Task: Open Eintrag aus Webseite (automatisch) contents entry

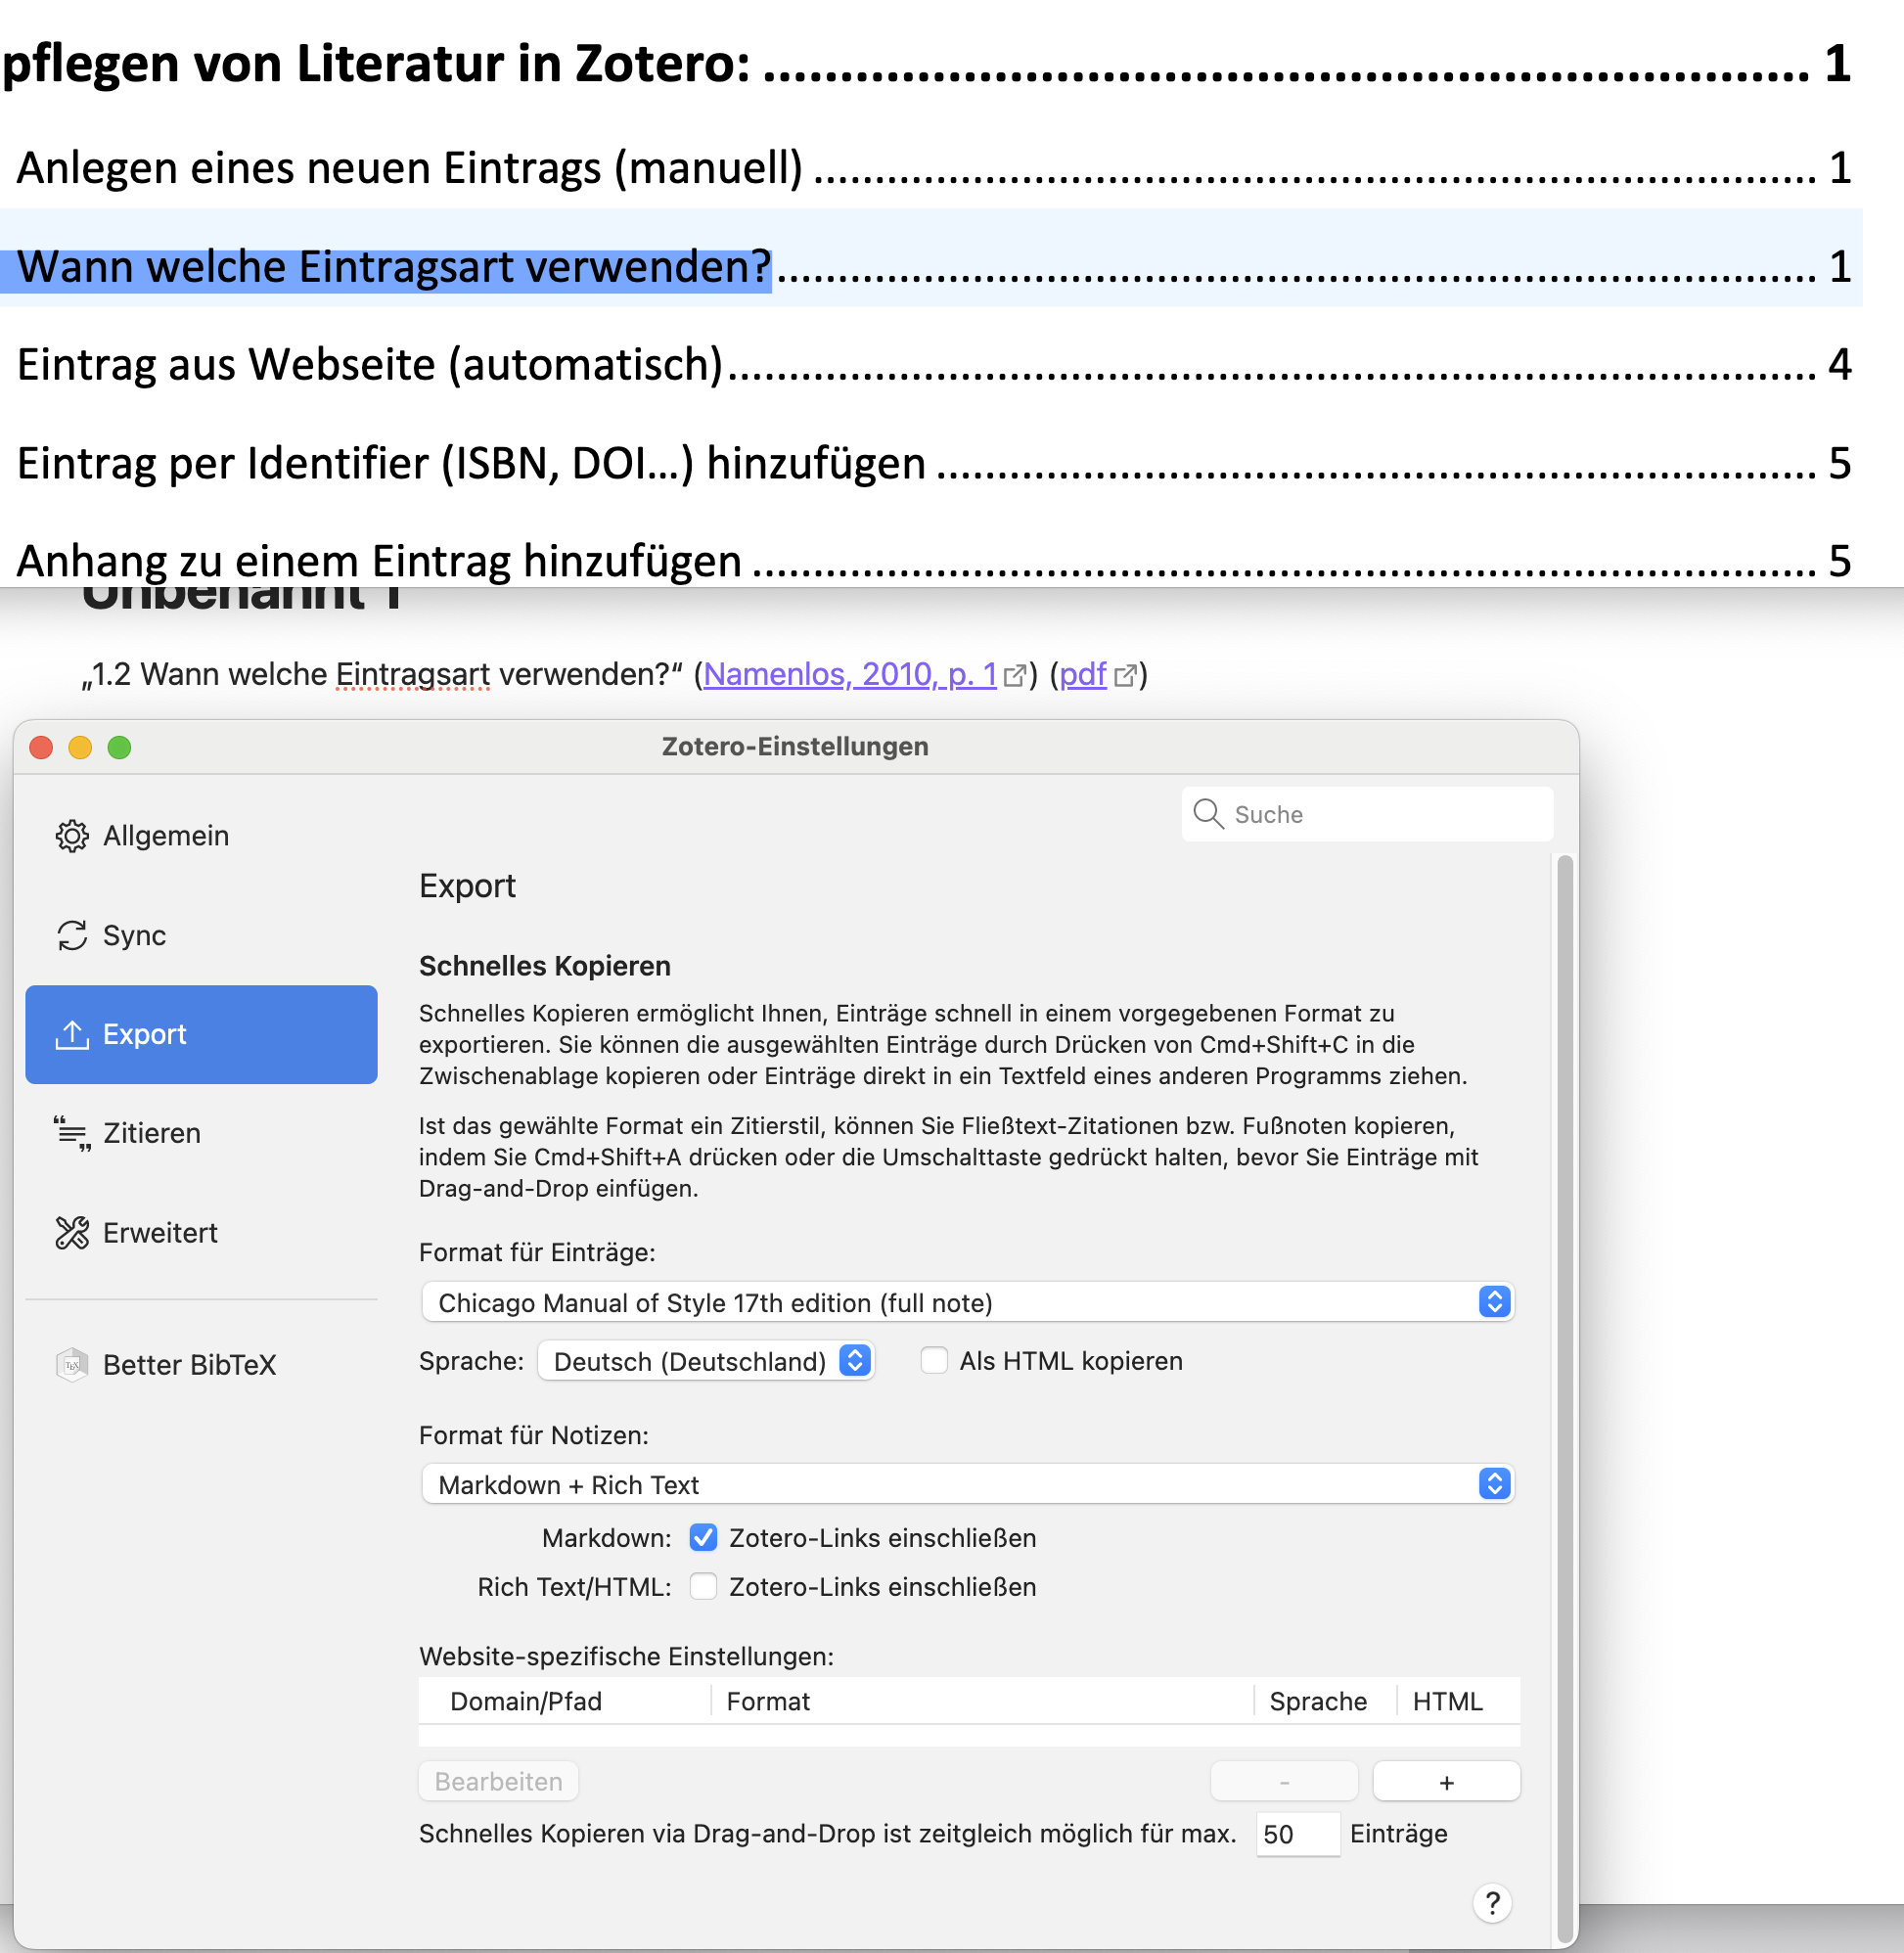Action: (369, 365)
